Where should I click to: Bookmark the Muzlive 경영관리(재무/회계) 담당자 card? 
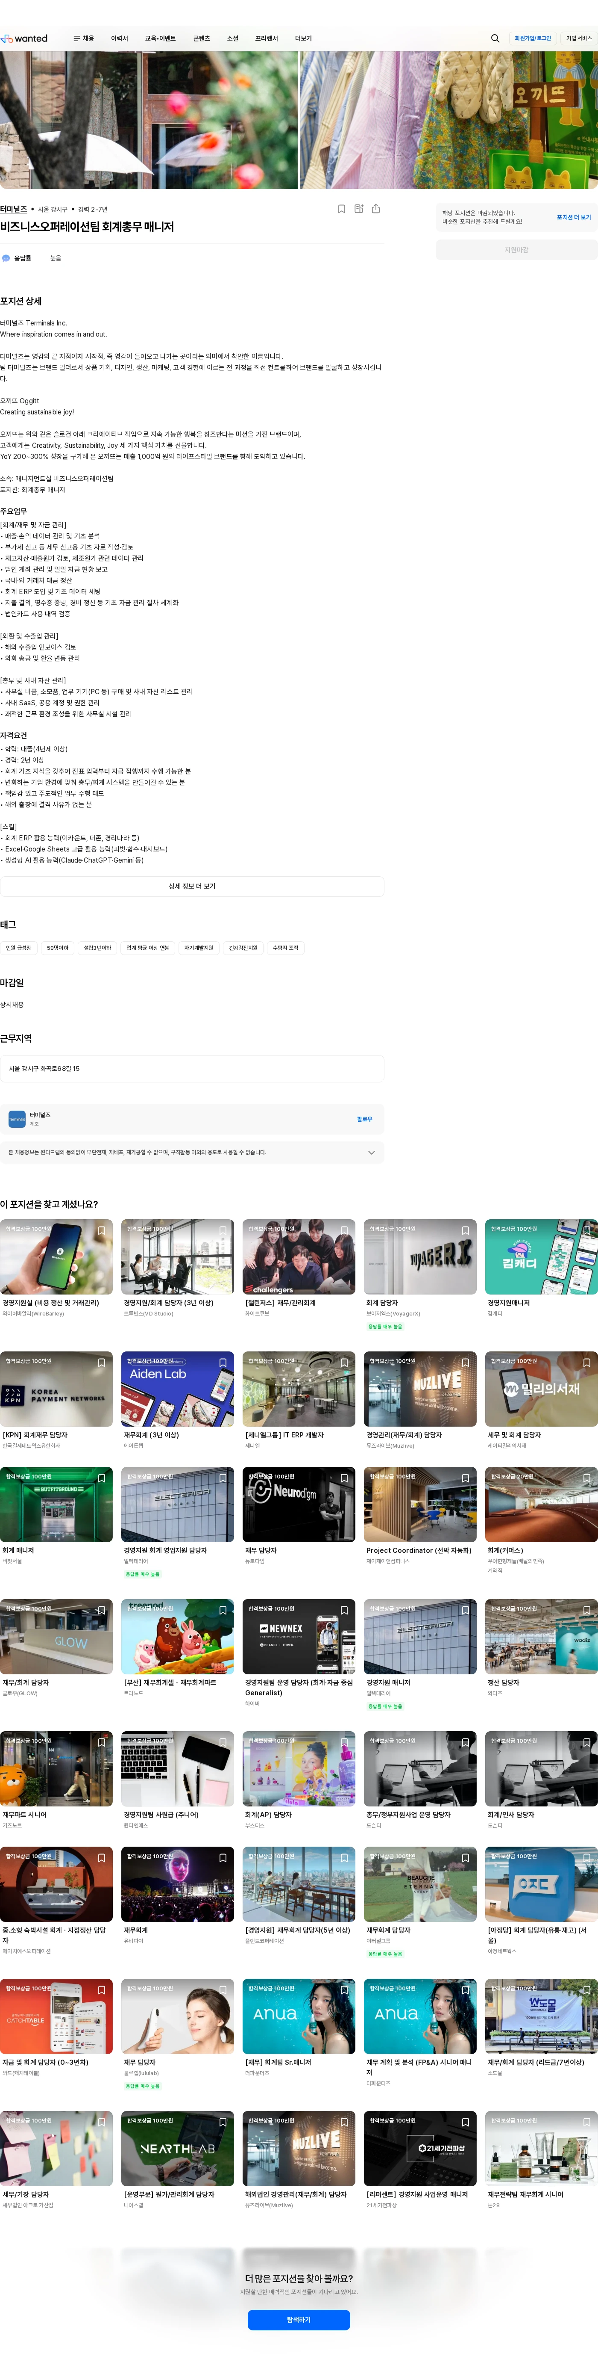pos(465,1363)
